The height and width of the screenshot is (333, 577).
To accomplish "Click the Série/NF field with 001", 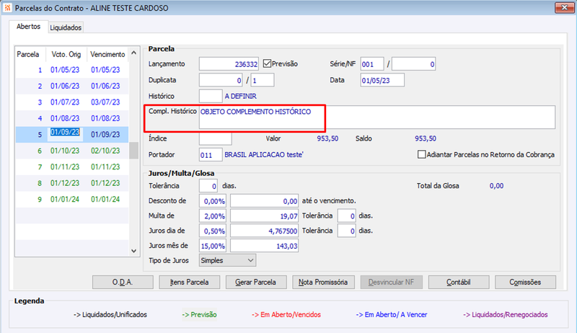I will (x=372, y=64).
